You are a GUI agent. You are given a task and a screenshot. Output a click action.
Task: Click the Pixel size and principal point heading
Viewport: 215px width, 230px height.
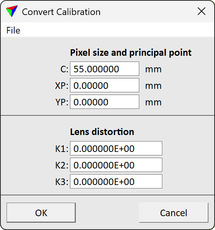(131, 53)
